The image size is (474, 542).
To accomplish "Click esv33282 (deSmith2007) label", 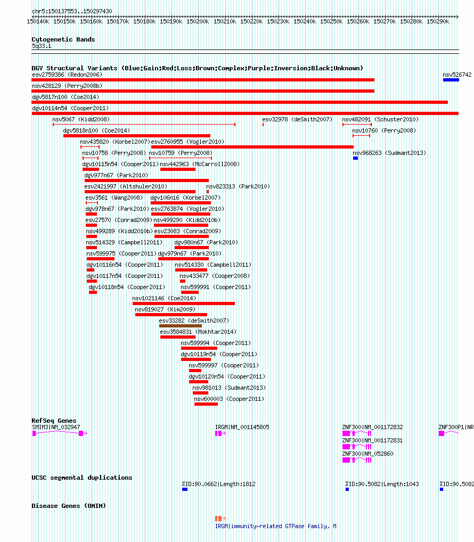I will point(194,321).
